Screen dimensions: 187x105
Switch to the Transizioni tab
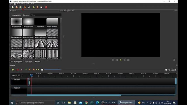pyautogui.click(x=29, y=62)
